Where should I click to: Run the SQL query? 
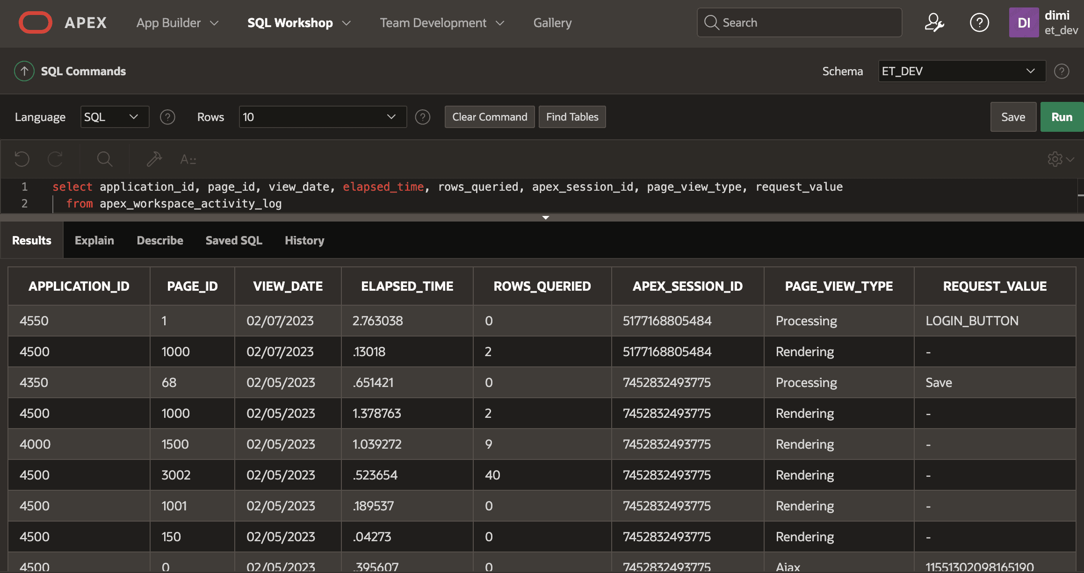pyautogui.click(x=1062, y=117)
